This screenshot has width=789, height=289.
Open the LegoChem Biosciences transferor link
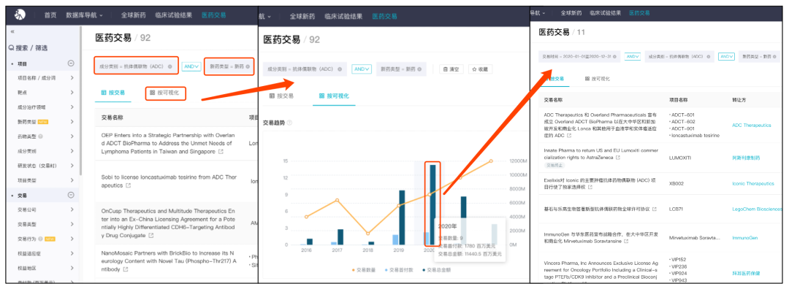757,209
